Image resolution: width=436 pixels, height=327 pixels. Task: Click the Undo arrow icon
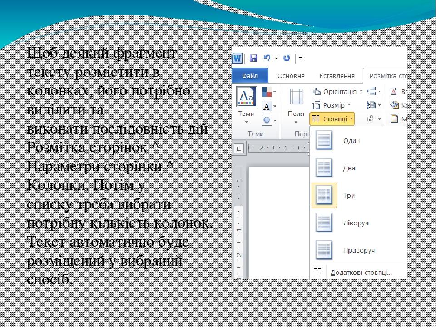[267, 58]
